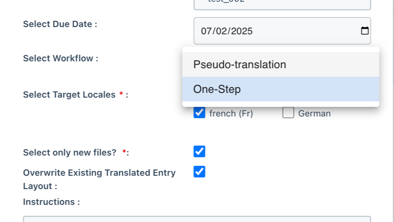Open the calendar picker in due date field
394x222 pixels.
coord(365,31)
